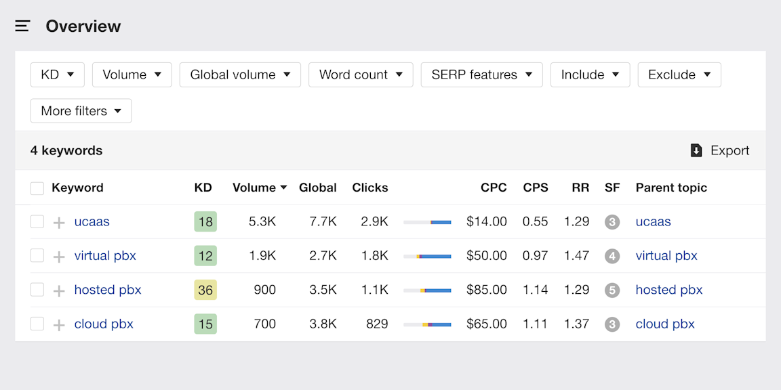Screen dimensions: 781x390
Task: Sort by the CPS column header
Action: pos(536,188)
